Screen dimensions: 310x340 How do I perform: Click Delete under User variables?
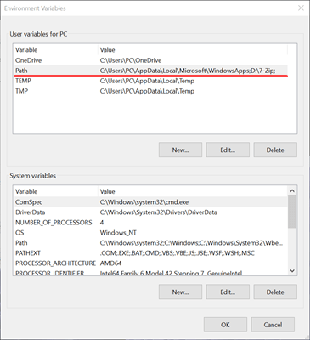click(275, 150)
